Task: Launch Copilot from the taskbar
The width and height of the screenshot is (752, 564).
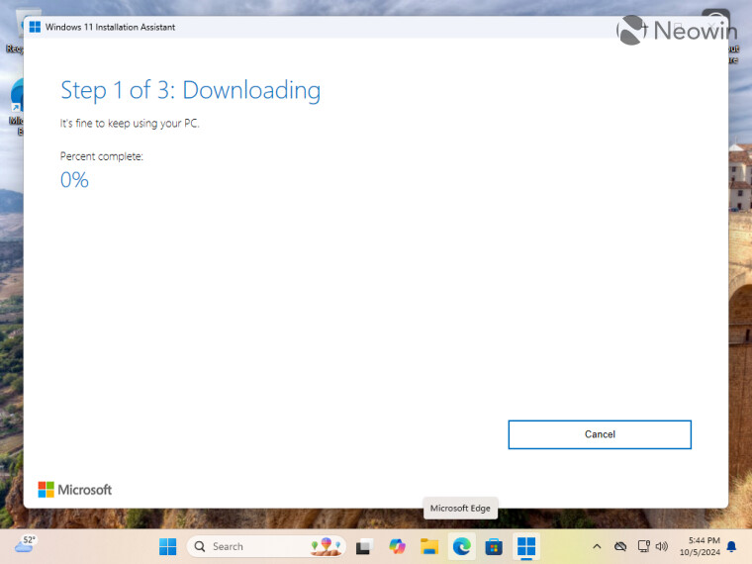Action: [397, 546]
